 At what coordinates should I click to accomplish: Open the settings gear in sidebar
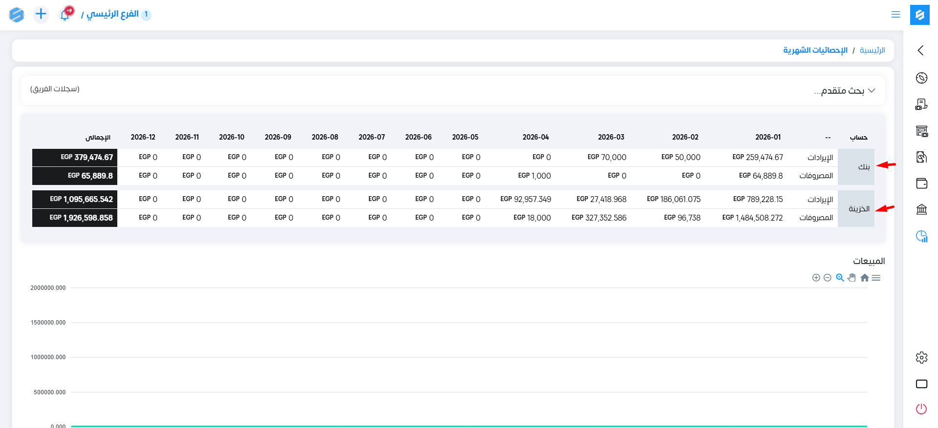click(921, 358)
